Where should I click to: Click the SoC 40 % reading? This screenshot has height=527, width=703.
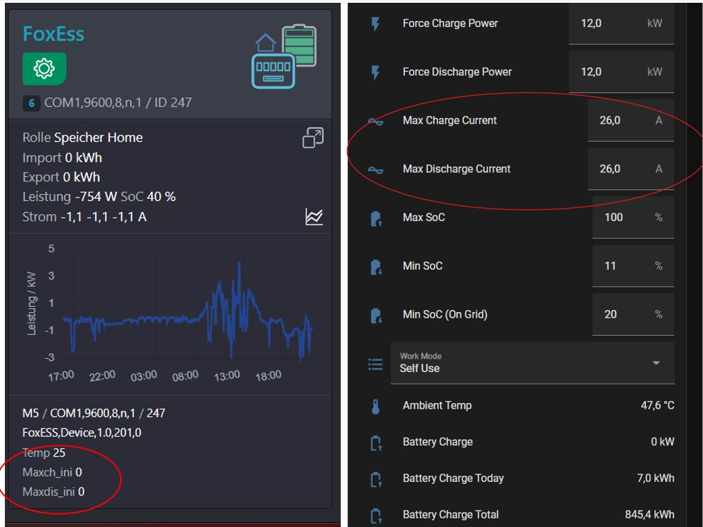point(148,197)
